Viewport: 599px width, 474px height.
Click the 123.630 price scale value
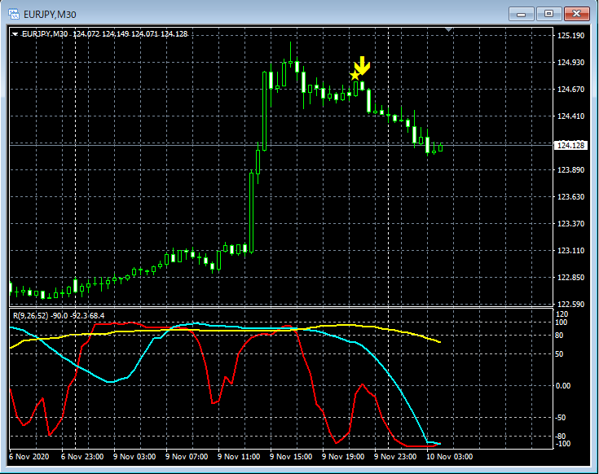coord(570,196)
